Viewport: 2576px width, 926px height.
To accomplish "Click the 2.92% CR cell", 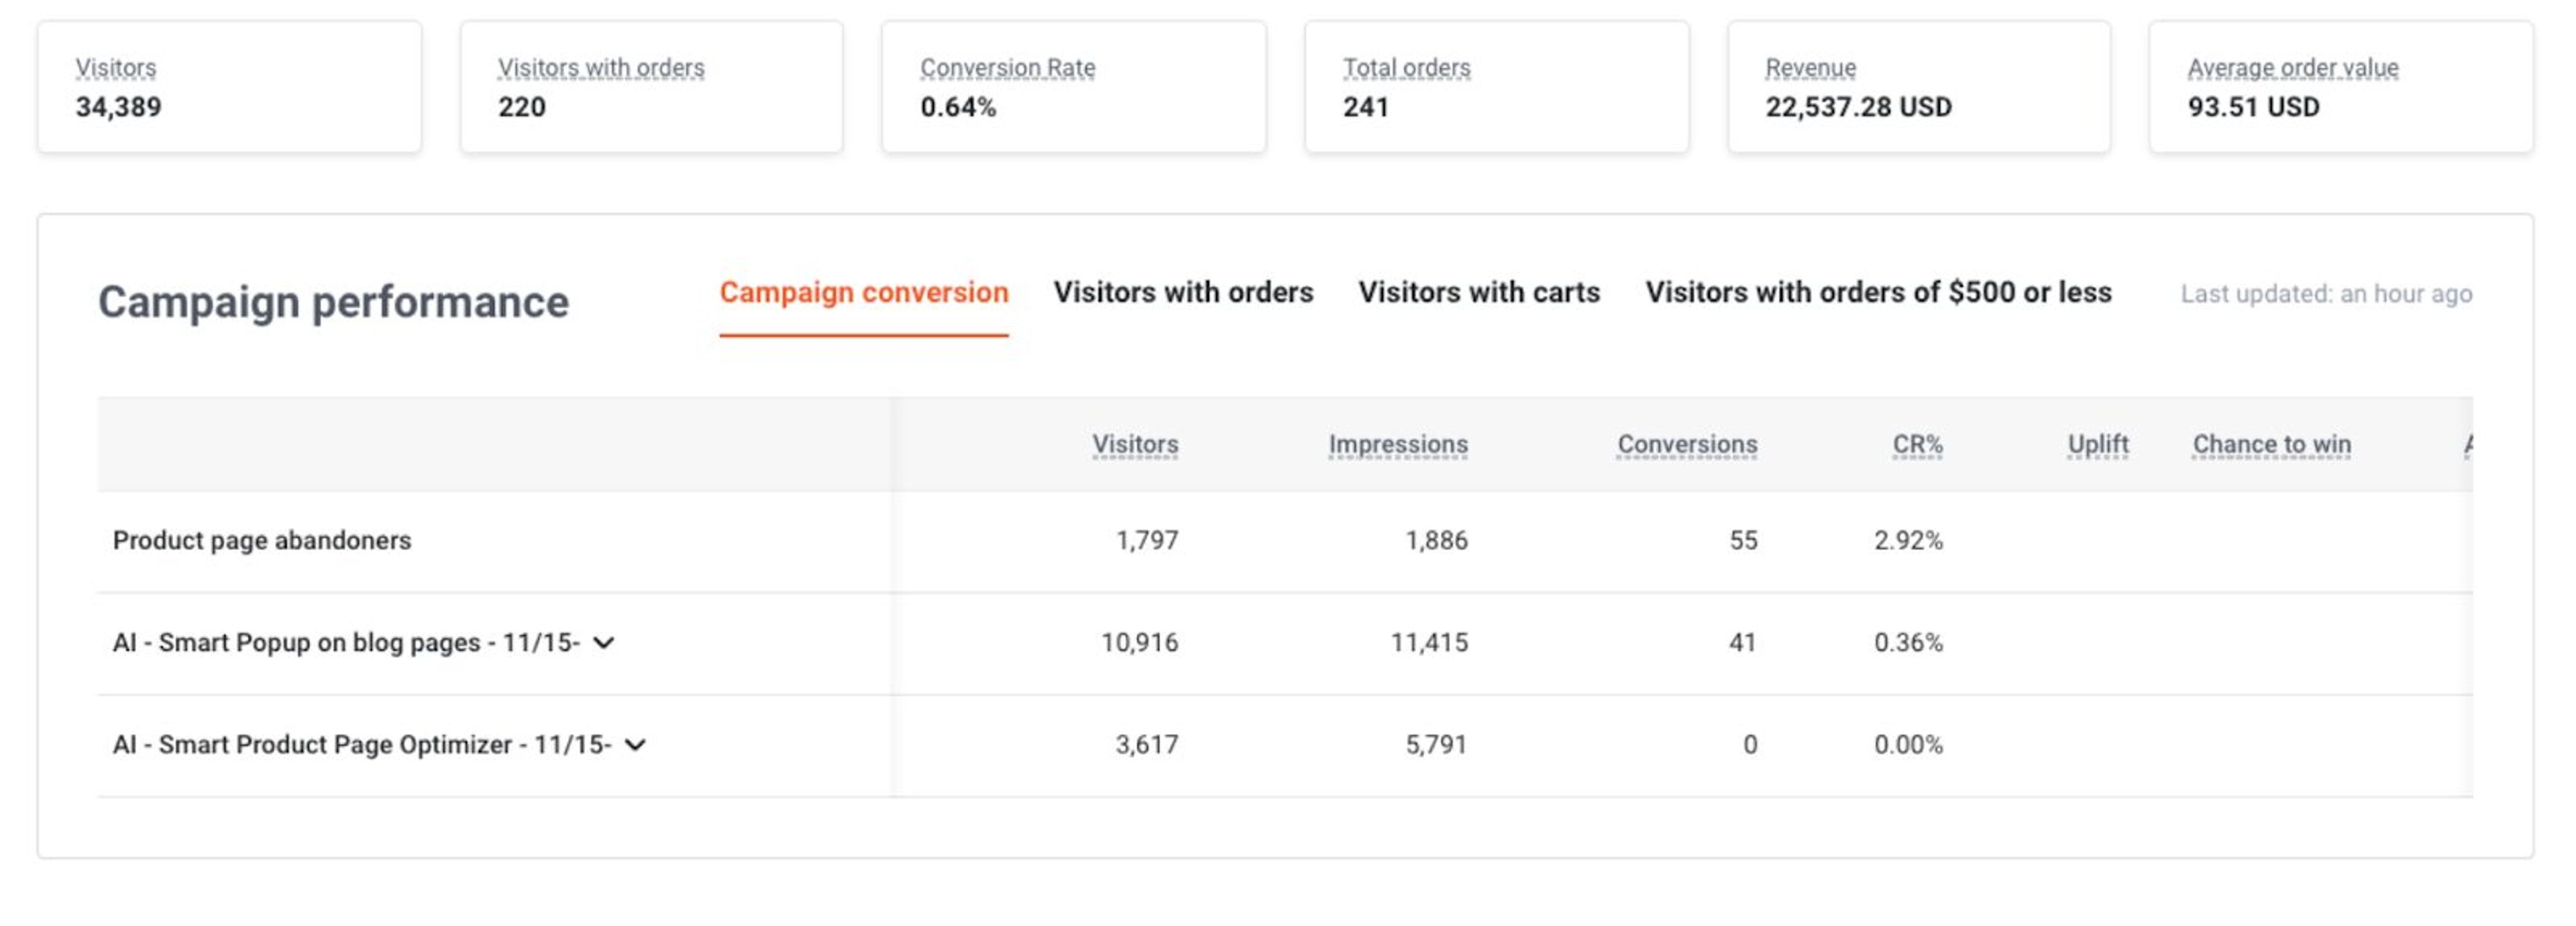I will point(1908,540).
